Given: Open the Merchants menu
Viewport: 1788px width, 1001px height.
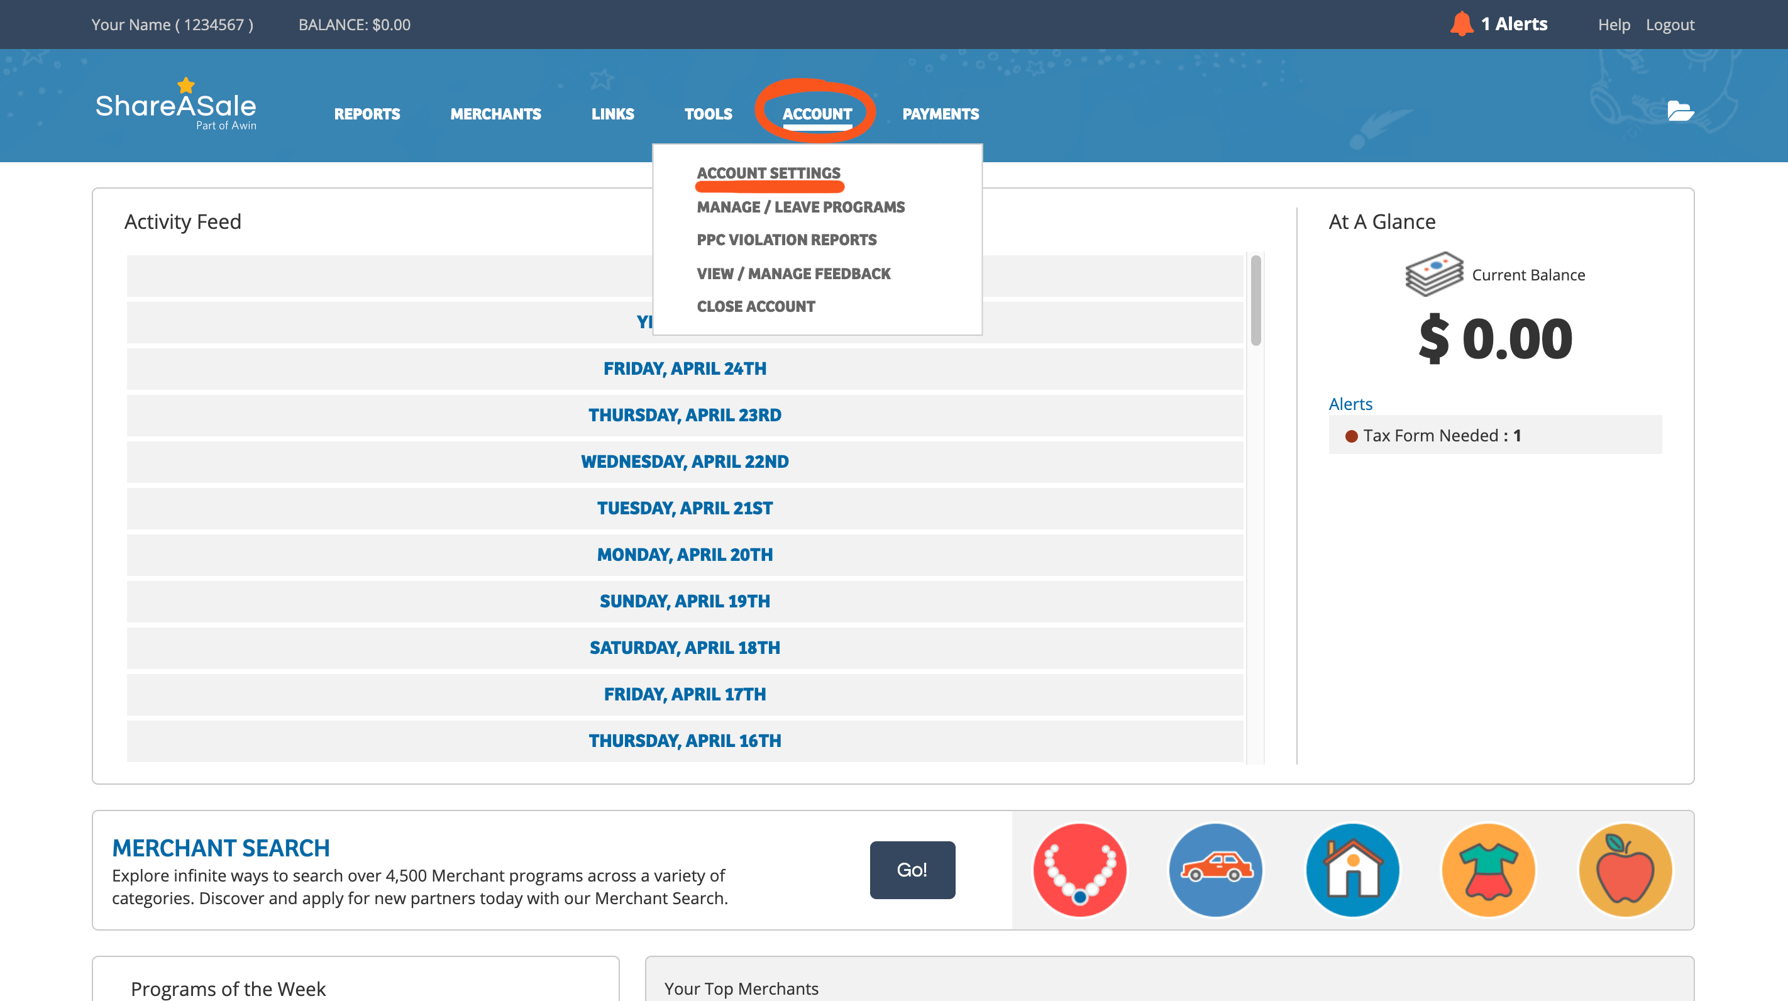Looking at the screenshot, I should pos(495,114).
